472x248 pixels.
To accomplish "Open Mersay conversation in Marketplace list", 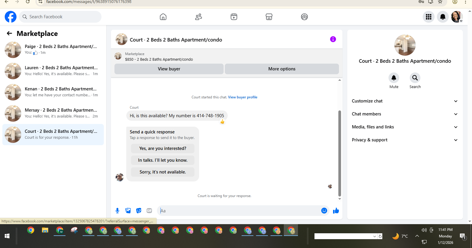I will coord(53,113).
